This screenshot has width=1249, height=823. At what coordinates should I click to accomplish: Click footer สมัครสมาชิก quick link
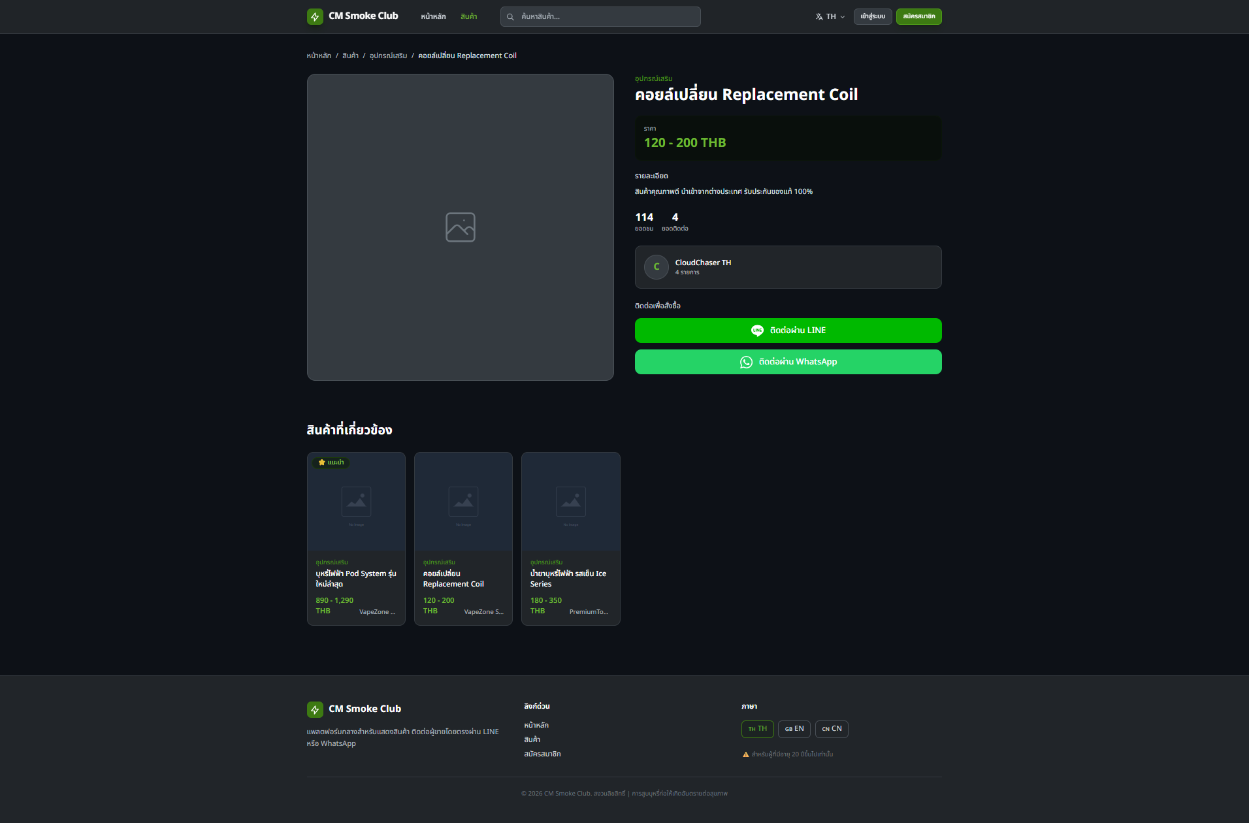click(x=542, y=754)
